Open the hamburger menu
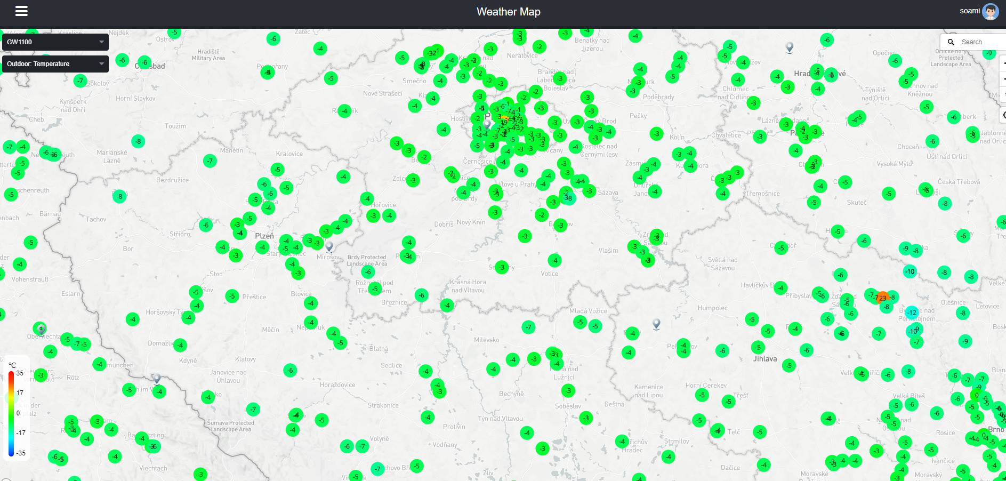Screen dimensions: 1006x481 click(x=21, y=11)
